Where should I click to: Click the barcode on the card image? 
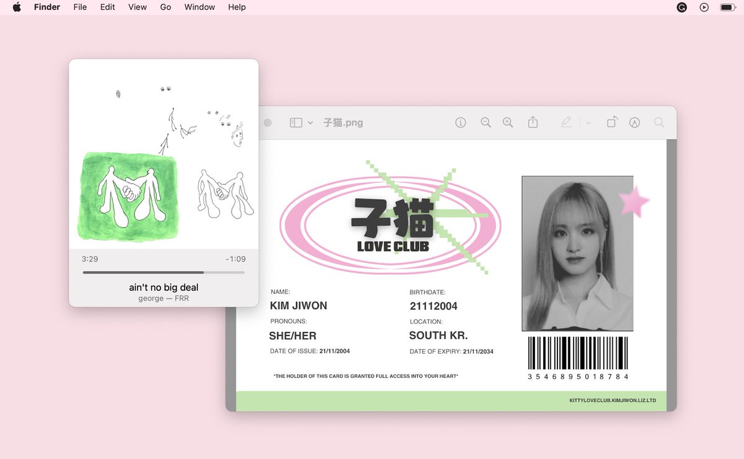click(578, 354)
